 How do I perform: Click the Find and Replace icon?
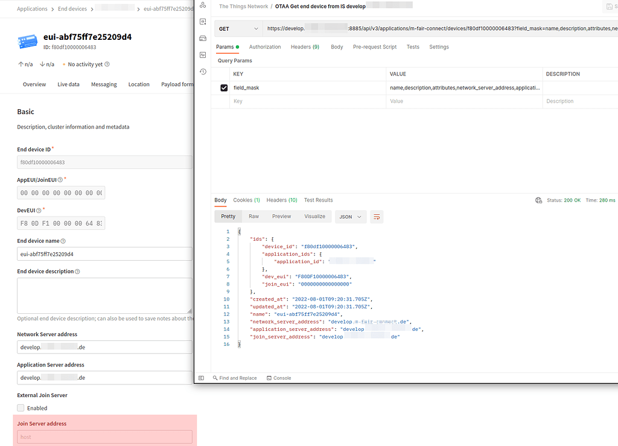[214, 377]
